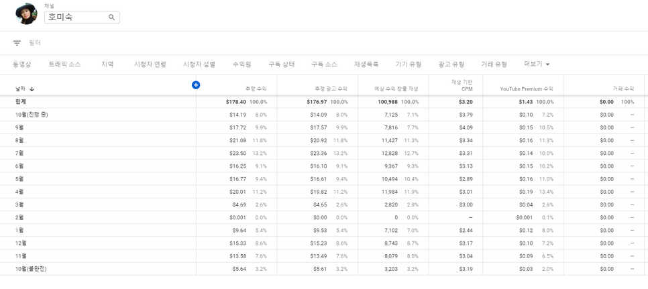Select the 광고 유형 tab

[x=451, y=64]
